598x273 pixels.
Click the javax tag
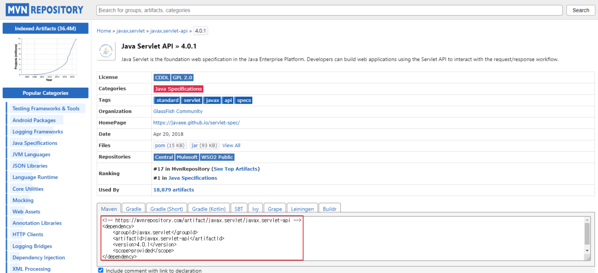(x=212, y=100)
